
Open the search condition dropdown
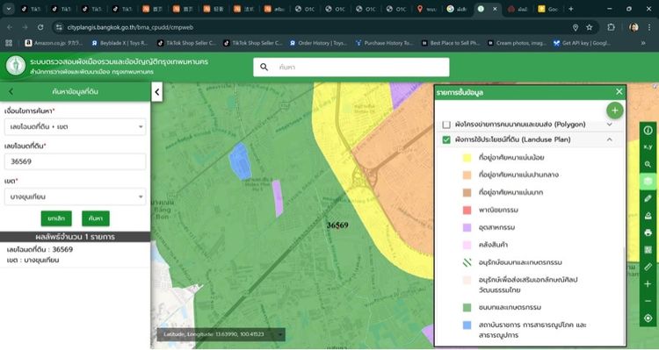pos(76,126)
